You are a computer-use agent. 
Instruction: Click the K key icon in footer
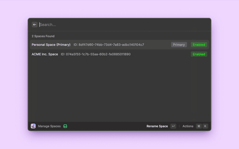coord(205,126)
